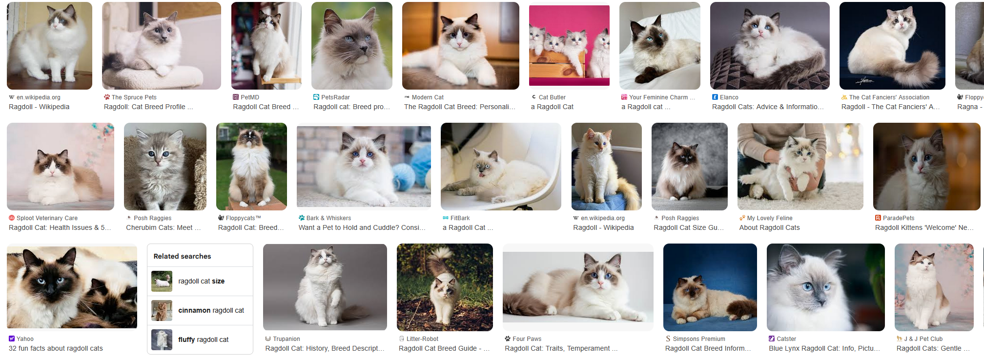Open the 'Ragdoll: Cat Breed Profile' result title
The image size is (984, 358).
[148, 107]
